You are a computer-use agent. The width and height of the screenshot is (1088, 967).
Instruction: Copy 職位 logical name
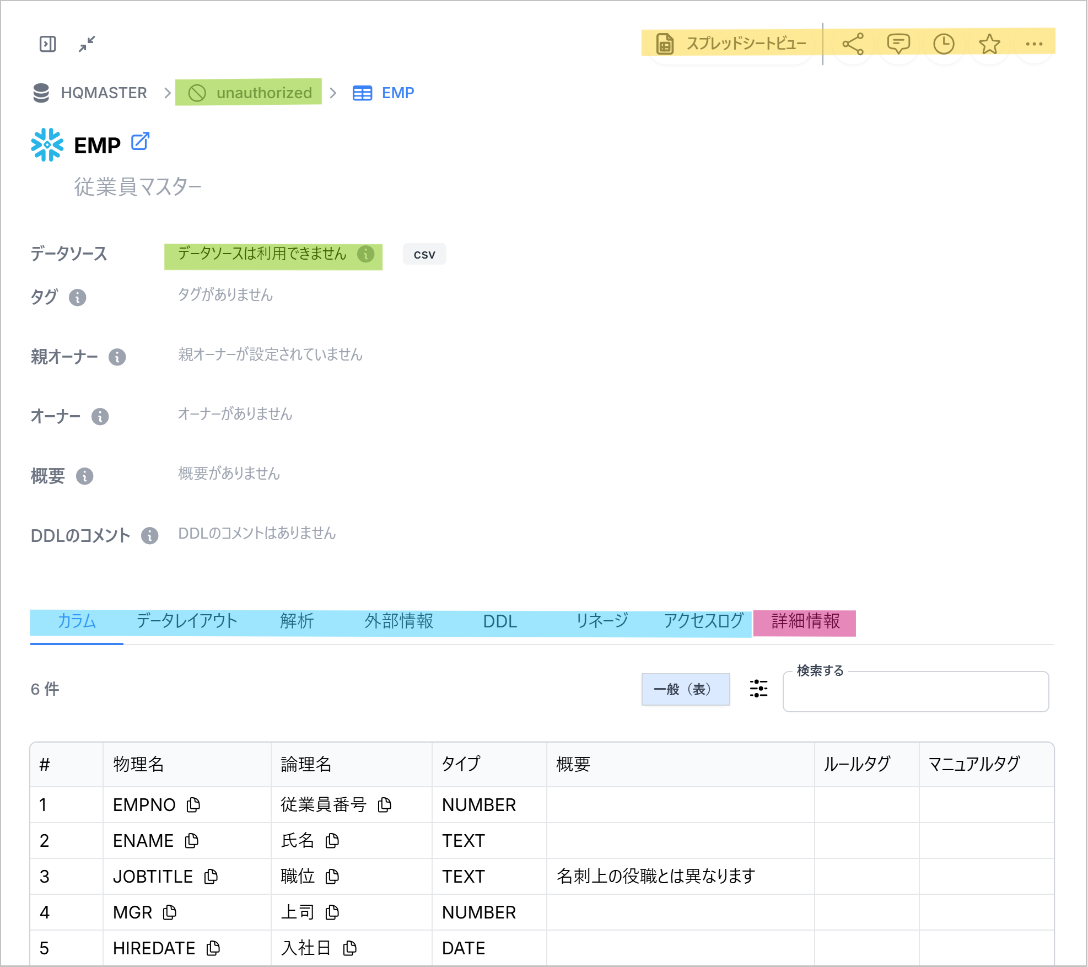click(332, 877)
